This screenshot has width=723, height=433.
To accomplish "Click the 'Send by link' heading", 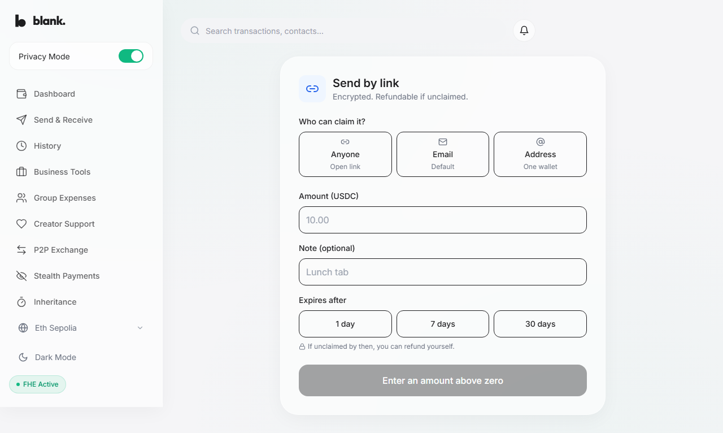I will point(366,83).
